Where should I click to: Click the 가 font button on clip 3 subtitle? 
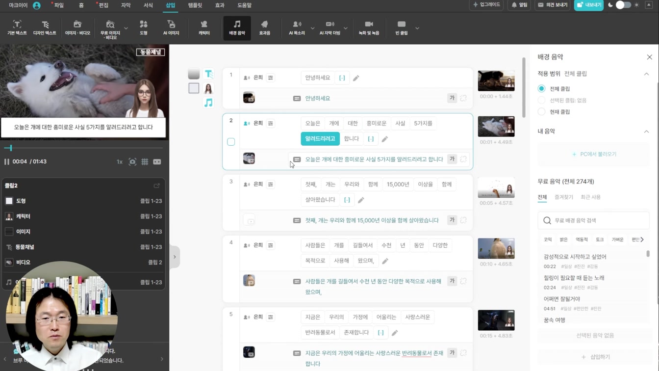click(x=452, y=220)
